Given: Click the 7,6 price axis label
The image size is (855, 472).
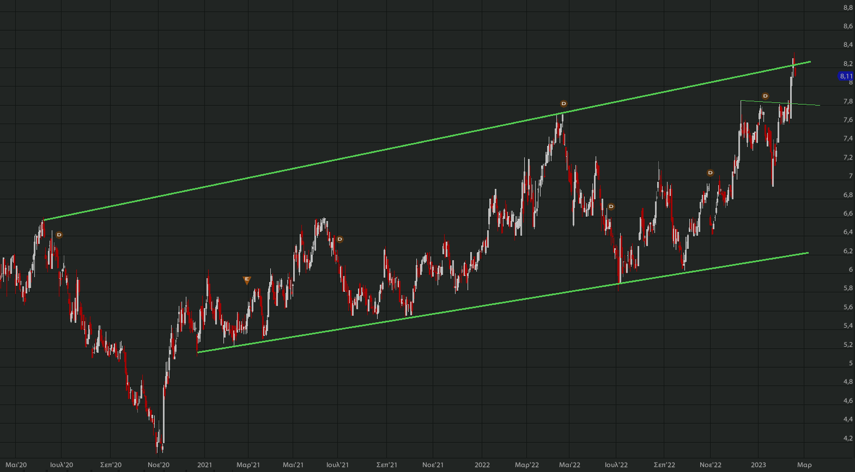Looking at the screenshot, I should point(848,120).
